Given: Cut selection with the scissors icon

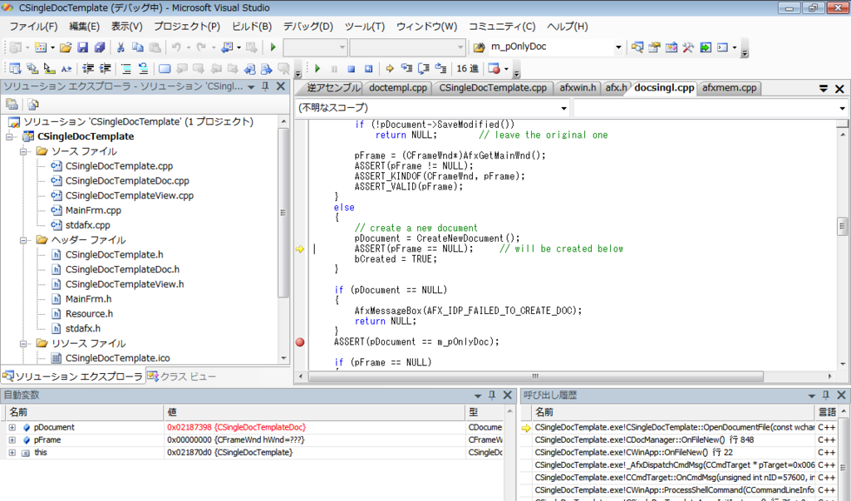Looking at the screenshot, I should pyautogui.click(x=121, y=47).
